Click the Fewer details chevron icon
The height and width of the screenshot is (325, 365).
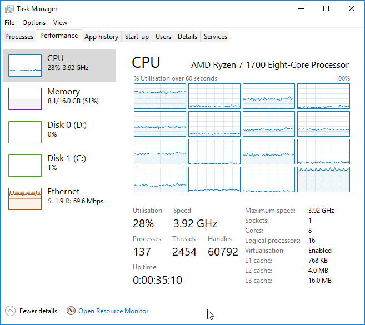point(10,311)
